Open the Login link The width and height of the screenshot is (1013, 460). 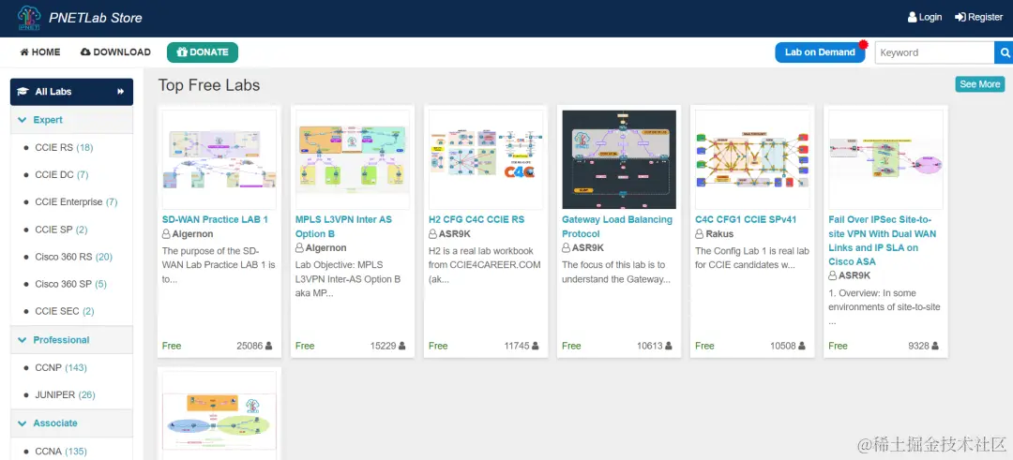click(925, 18)
